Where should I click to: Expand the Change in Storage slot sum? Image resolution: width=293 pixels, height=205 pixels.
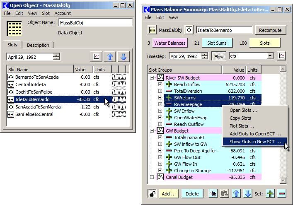click(x=160, y=171)
